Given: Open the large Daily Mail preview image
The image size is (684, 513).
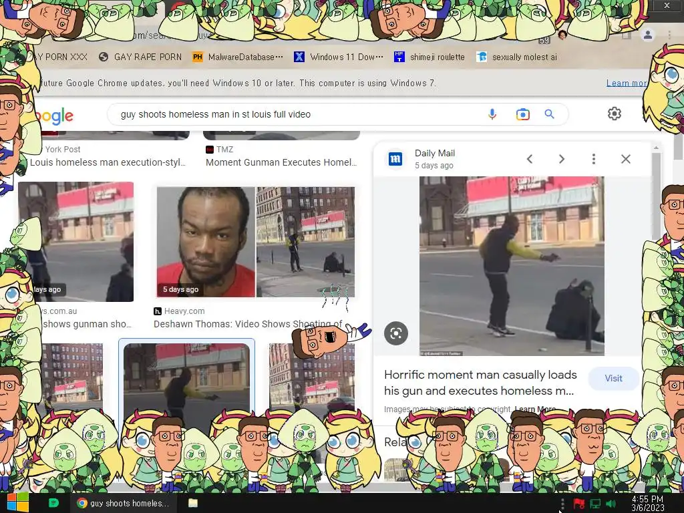Looking at the screenshot, I should 512,266.
